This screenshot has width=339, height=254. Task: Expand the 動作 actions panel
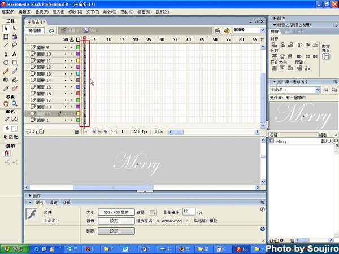31,195
